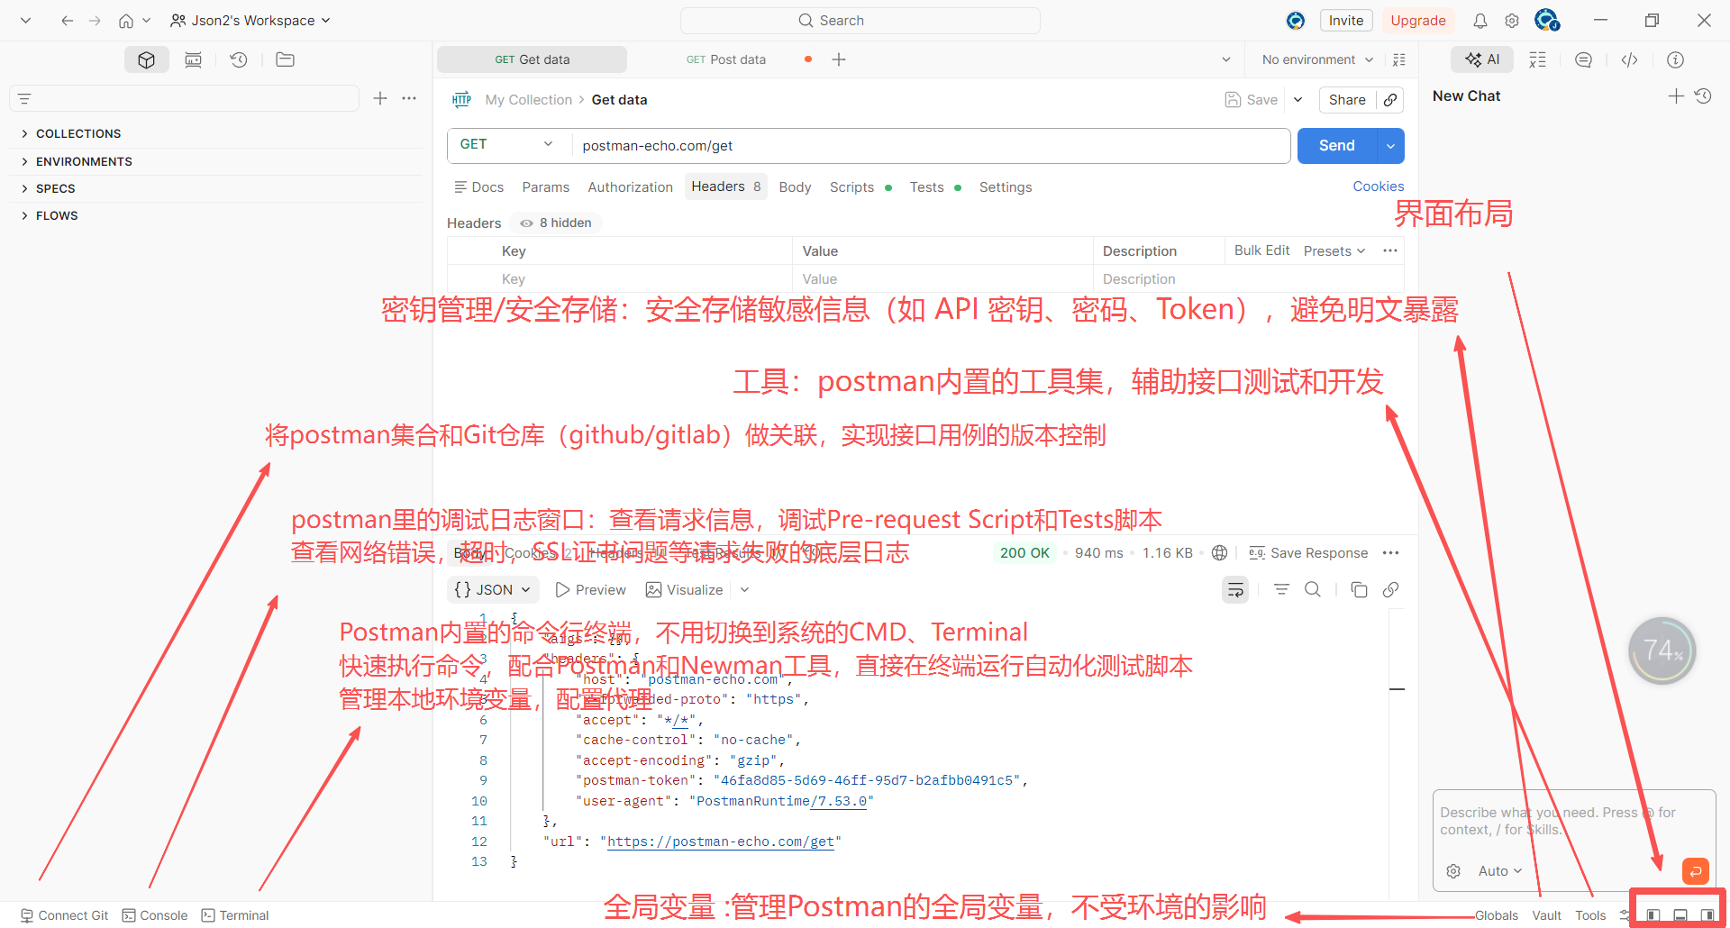
Task: Go forward with the right arrow
Action: pyautogui.click(x=95, y=21)
